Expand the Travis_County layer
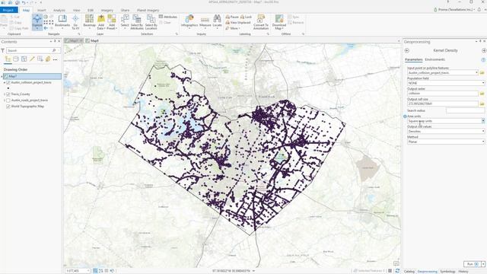 5,94
